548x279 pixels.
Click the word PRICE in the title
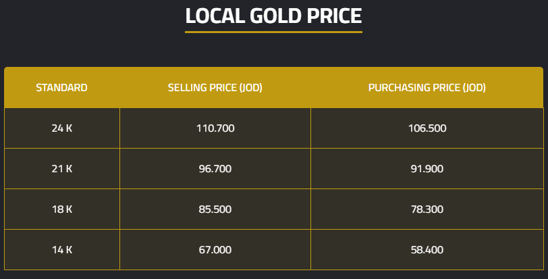(x=331, y=16)
